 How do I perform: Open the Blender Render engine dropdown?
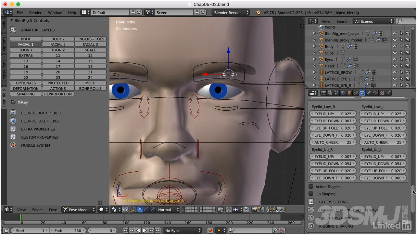(231, 12)
